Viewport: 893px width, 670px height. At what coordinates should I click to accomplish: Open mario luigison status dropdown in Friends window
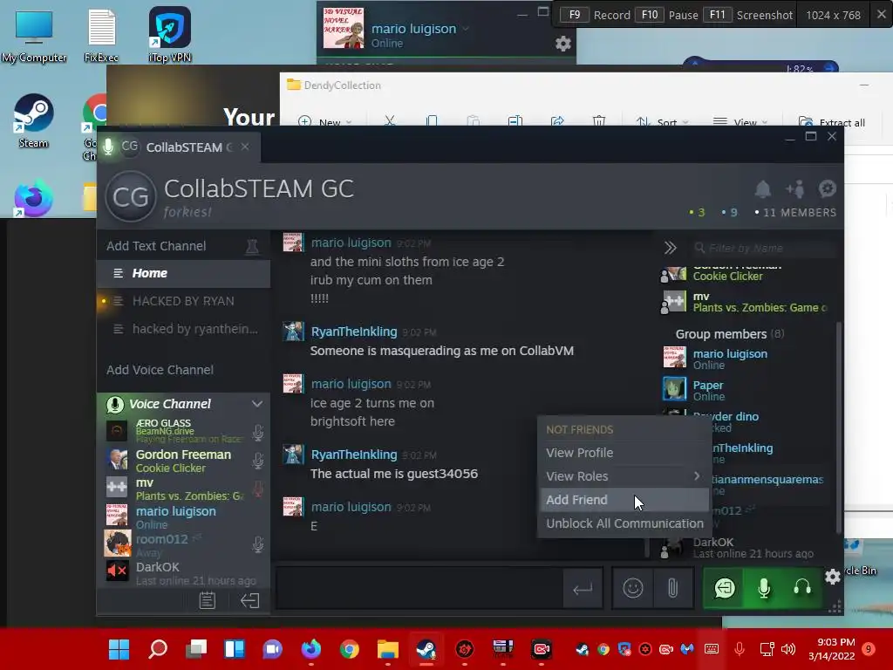(466, 29)
